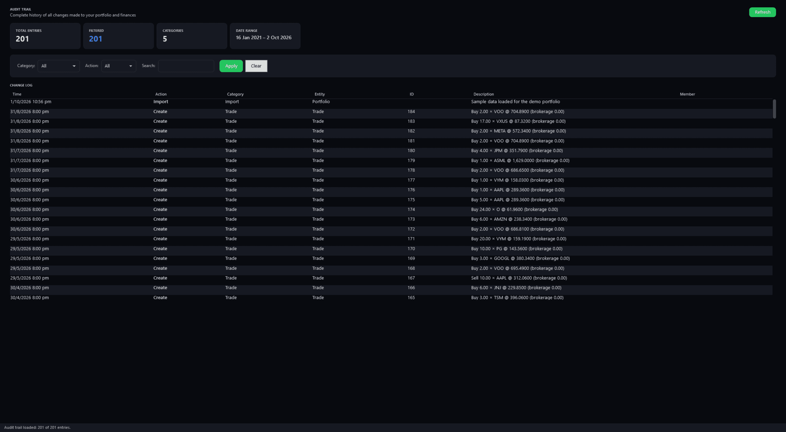Click 'Buy 6.00 × AMZN @ 238.3400' description

519,219
